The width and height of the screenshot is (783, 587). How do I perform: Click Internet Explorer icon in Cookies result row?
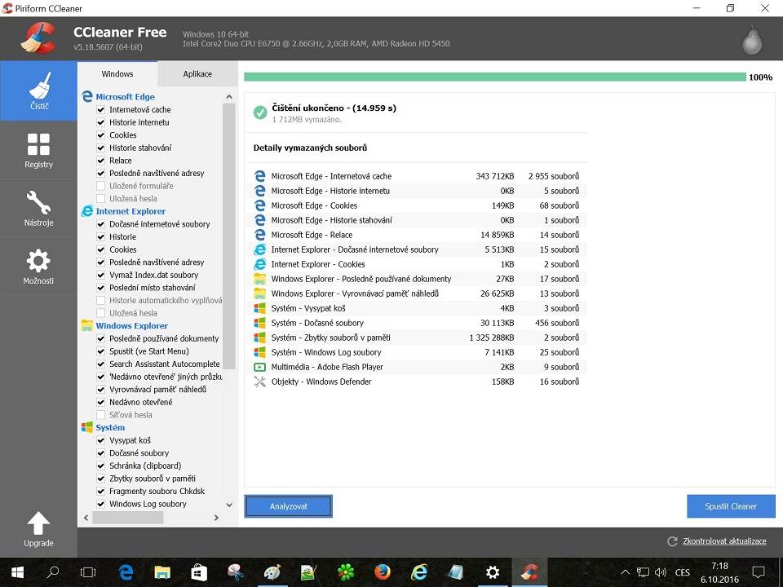259,264
